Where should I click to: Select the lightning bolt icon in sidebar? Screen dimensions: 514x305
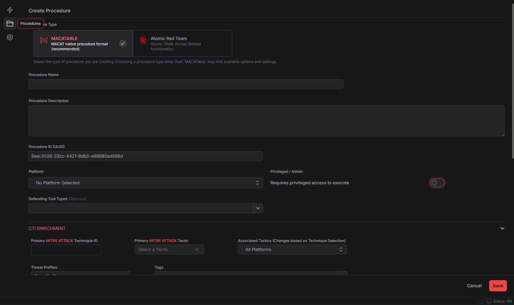pos(10,10)
